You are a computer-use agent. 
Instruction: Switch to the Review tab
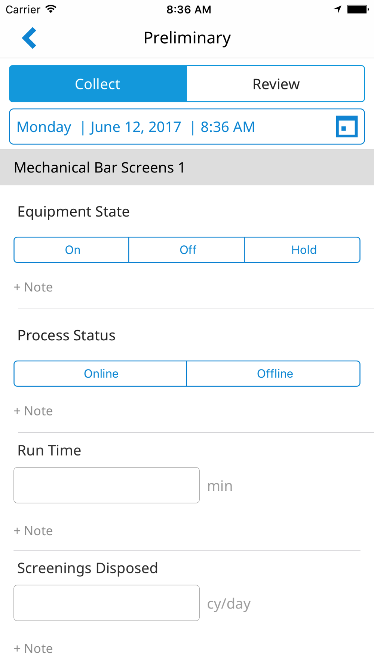[x=276, y=84]
